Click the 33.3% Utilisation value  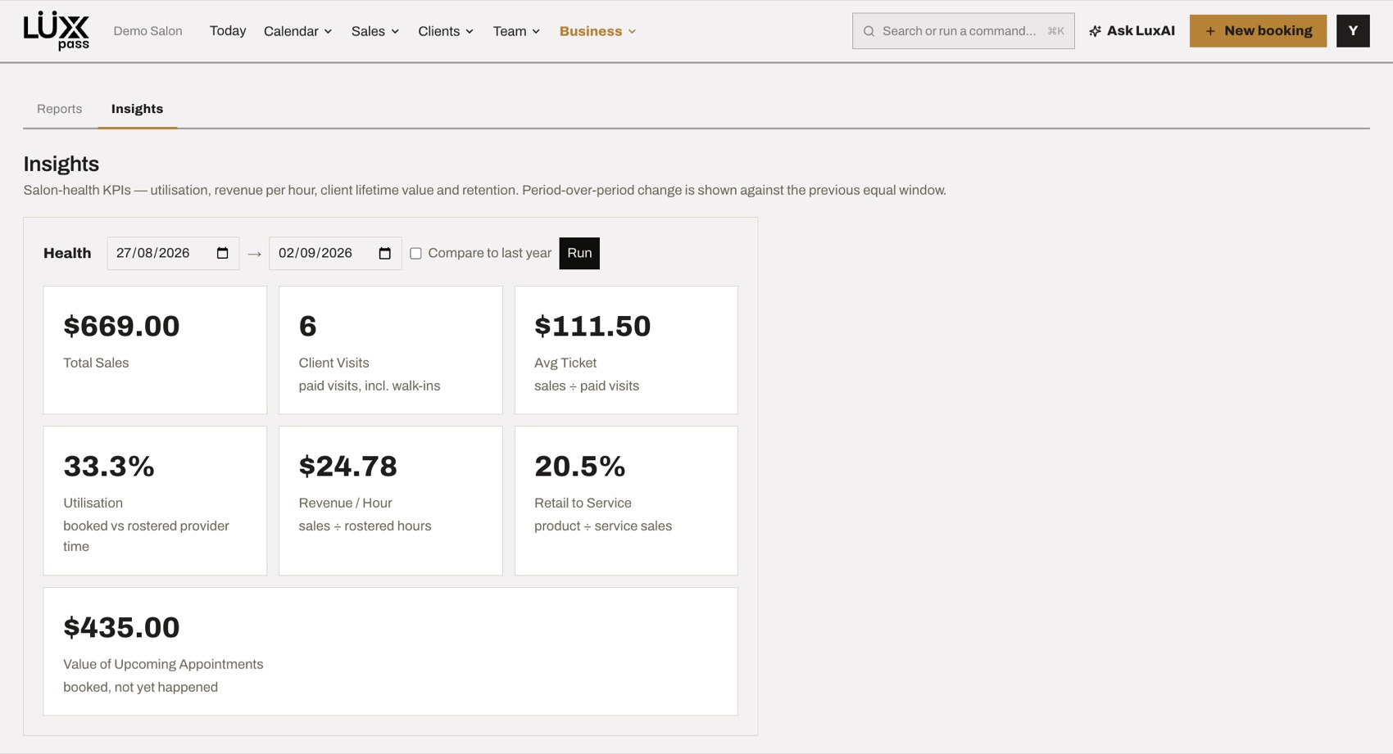[x=109, y=466]
